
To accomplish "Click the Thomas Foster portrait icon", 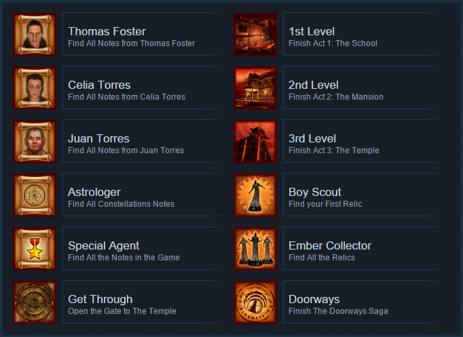I will coord(35,35).
